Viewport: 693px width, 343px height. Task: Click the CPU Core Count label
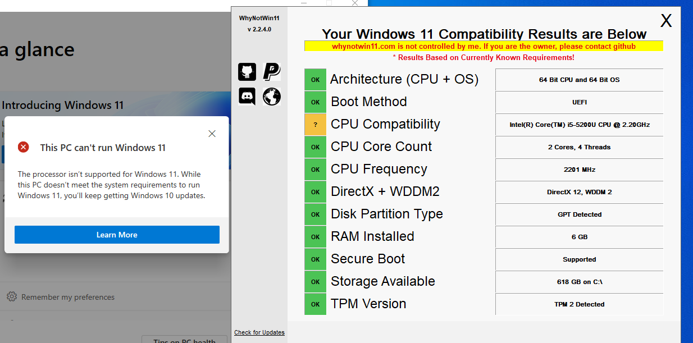[x=381, y=147]
